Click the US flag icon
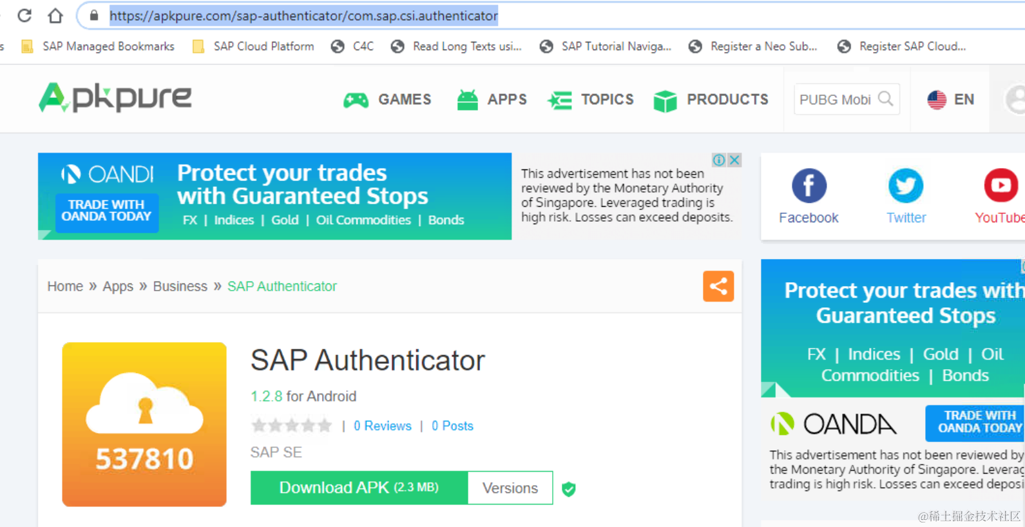 click(x=937, y=99)
